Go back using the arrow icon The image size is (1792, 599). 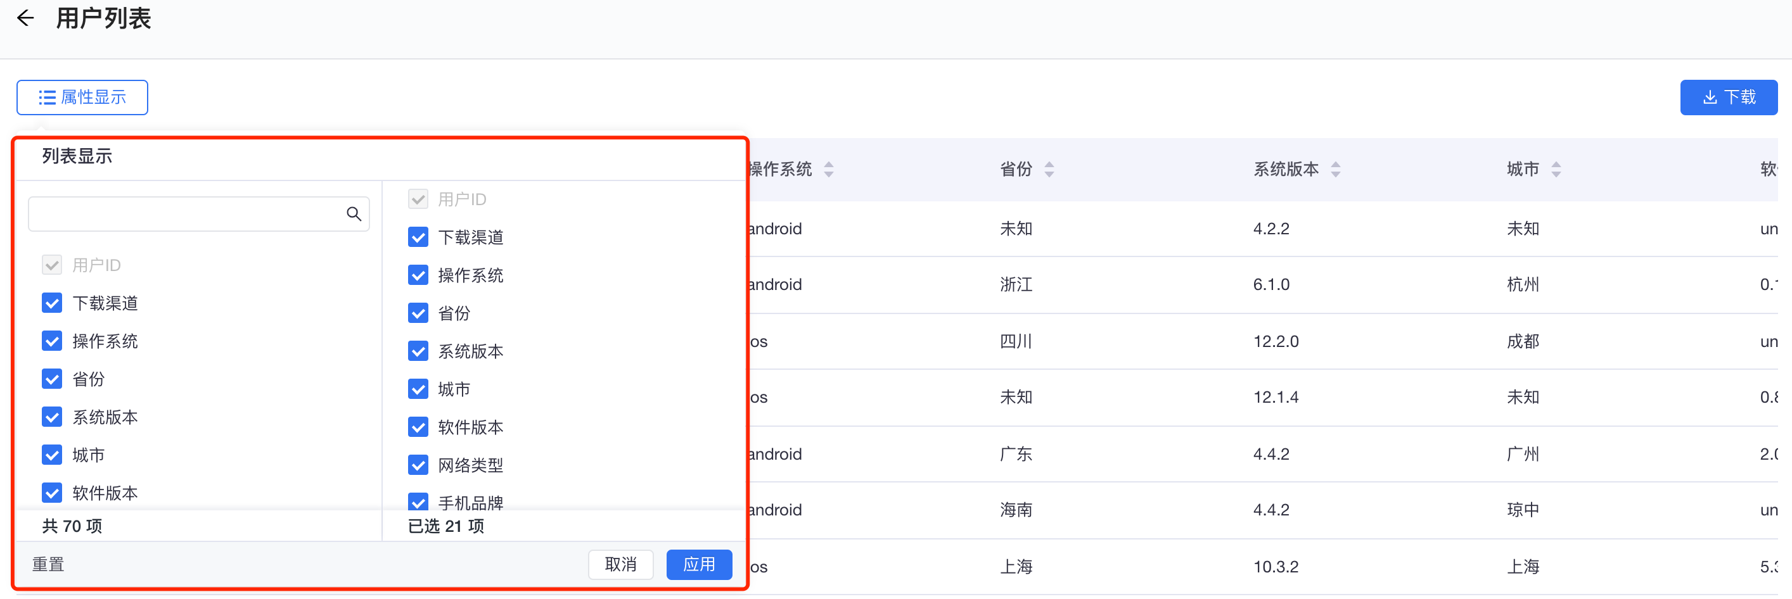tap(25, 18)
